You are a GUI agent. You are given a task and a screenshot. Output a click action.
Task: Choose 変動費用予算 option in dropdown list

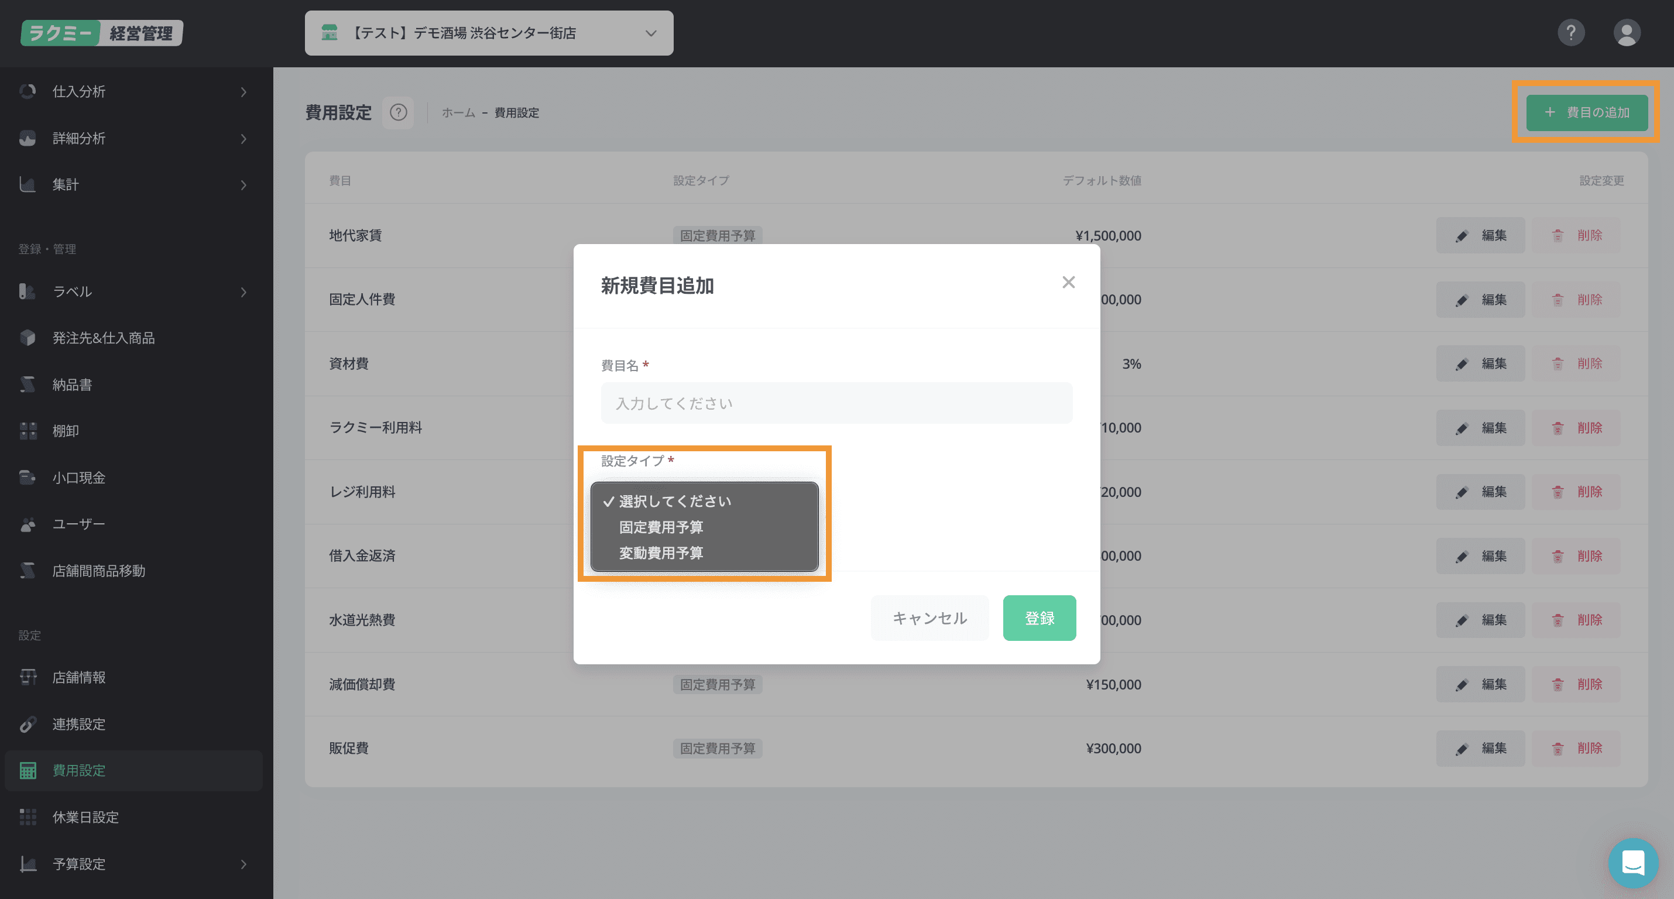click(x=661, y=553)
